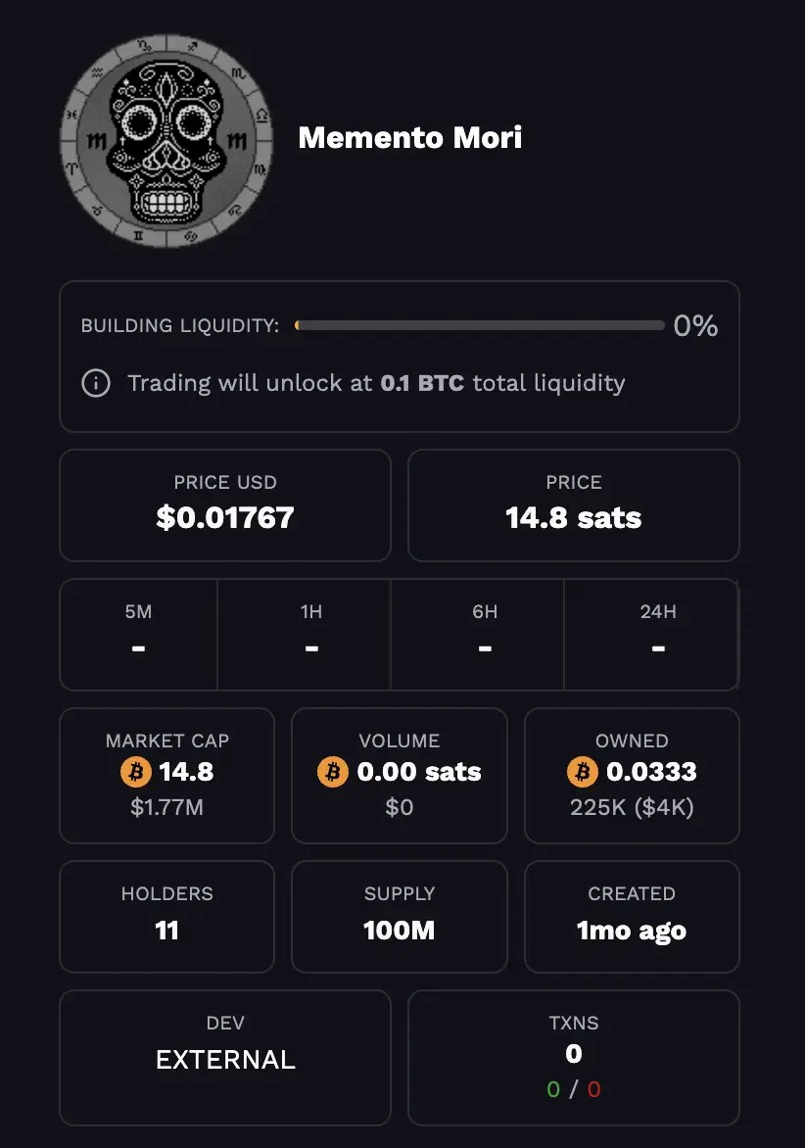Click the Bitcoin icon in Market Cap card
The height and width of the screenshot is (1148, 805).
click(136, 772)
